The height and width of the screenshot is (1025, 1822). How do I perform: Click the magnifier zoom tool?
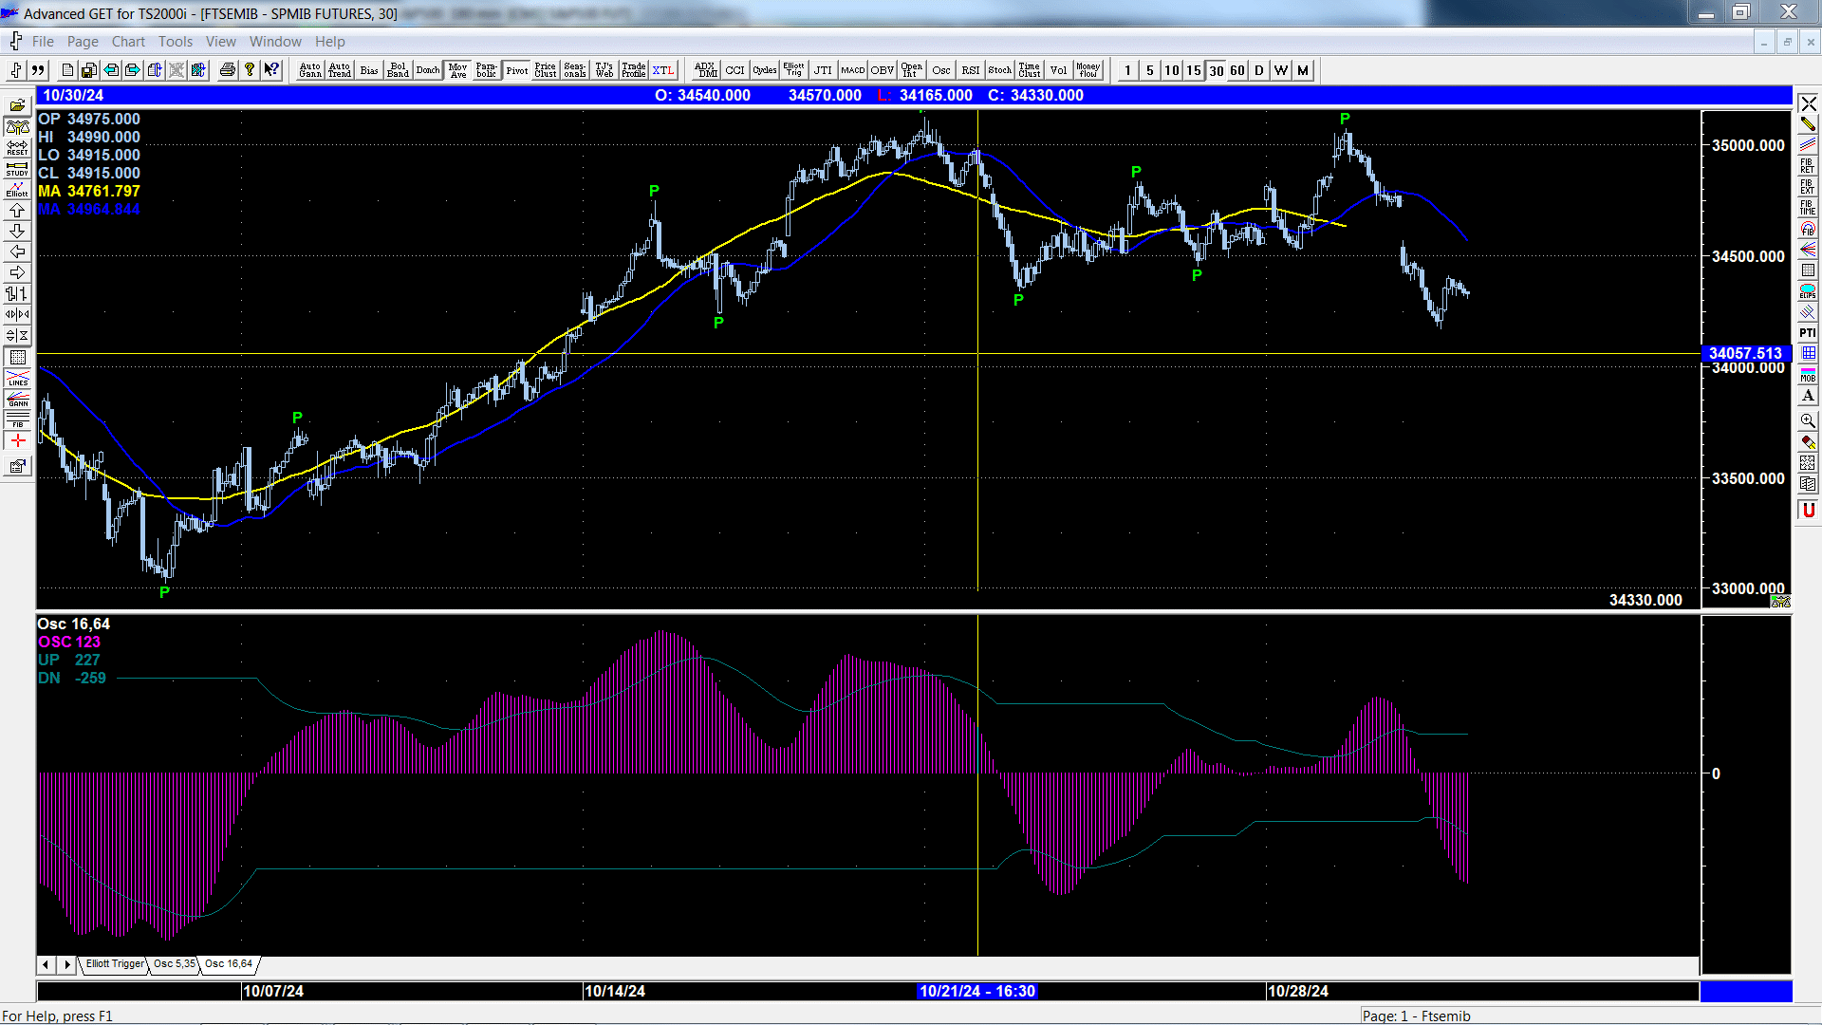pyautogui.click(x=1808, y=420)
